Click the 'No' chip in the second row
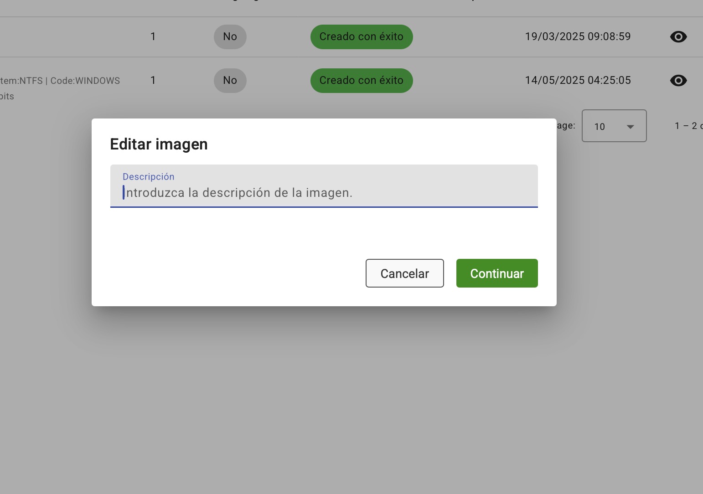Image resolution: width=703 pixels, height=494 pixels. (230, 81)
